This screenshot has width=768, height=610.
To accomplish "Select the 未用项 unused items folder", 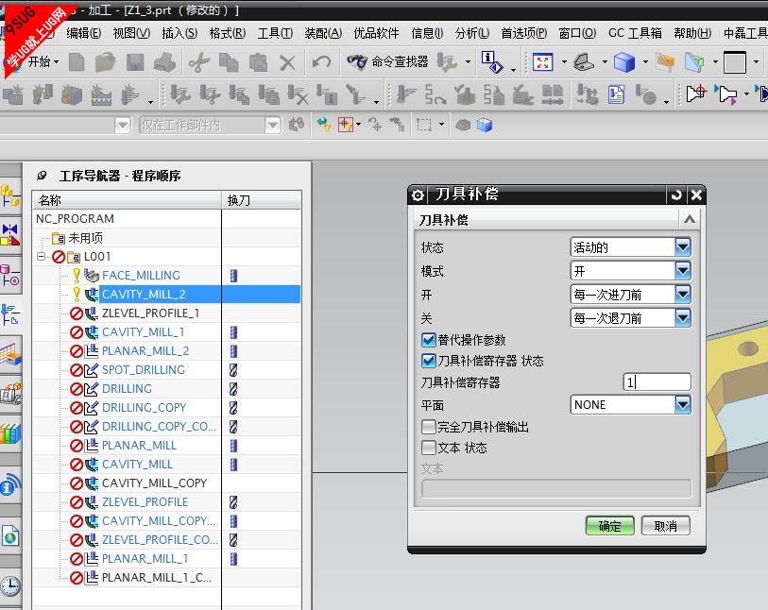I will tap(85, 238).
